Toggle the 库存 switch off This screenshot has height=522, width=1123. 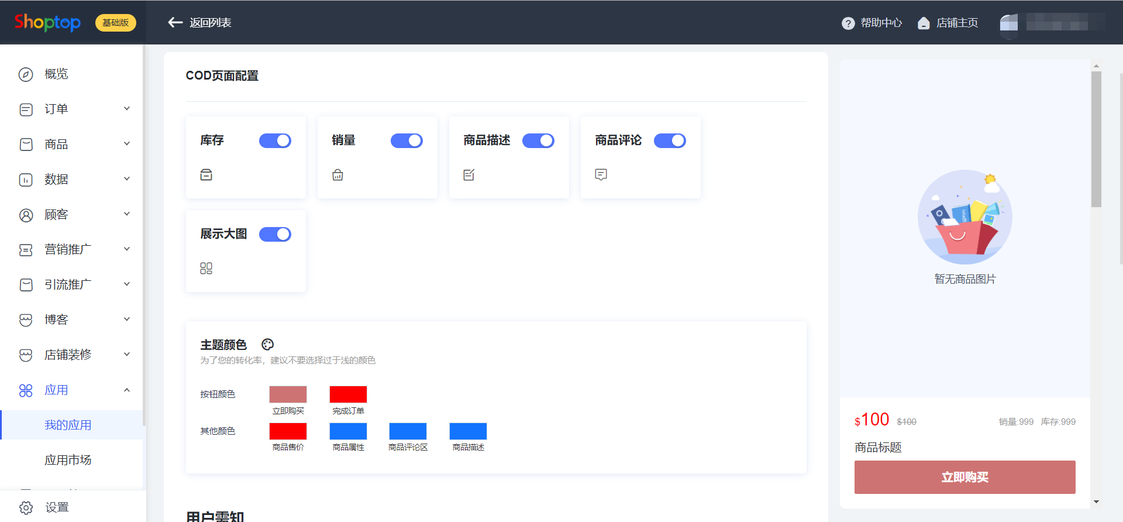pos(275,140)
